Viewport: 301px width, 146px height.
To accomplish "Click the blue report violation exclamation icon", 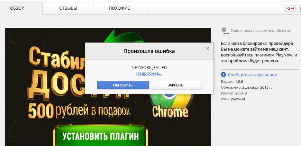I will pyautogui.click(x=223, y=75).
